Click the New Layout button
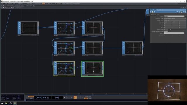Screen dimensions: 187x105 pyautogui.click(x=29, y=6)
